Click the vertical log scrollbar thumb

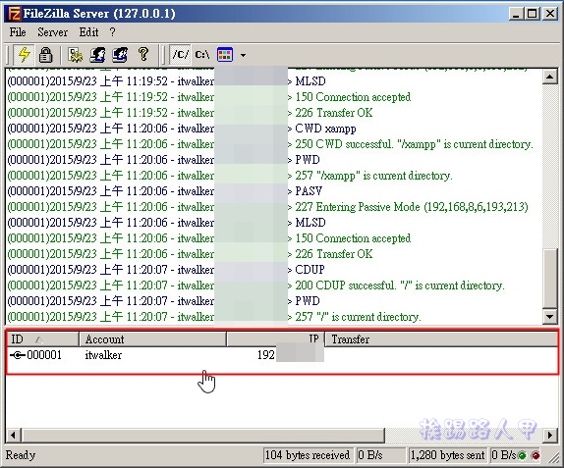(x=549, y=279)
